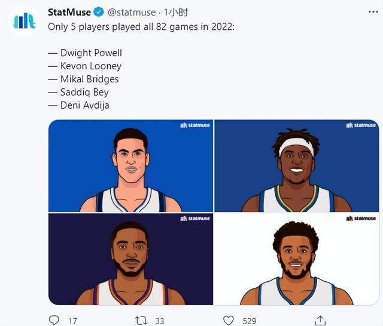Open the top-left player image on blue background
Screen dimensions: 383x326
(130, 165)
